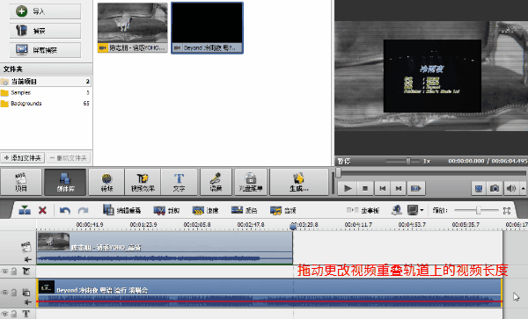Click the Next Scene filmstrip arrow button
This screenshot has width=528, height=319.
[416, 188]
